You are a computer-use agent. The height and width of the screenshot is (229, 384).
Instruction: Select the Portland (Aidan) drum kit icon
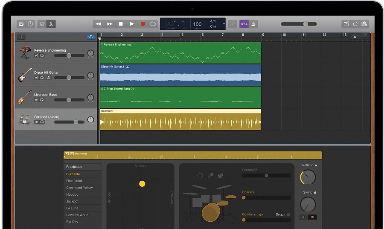pos(24,119)
